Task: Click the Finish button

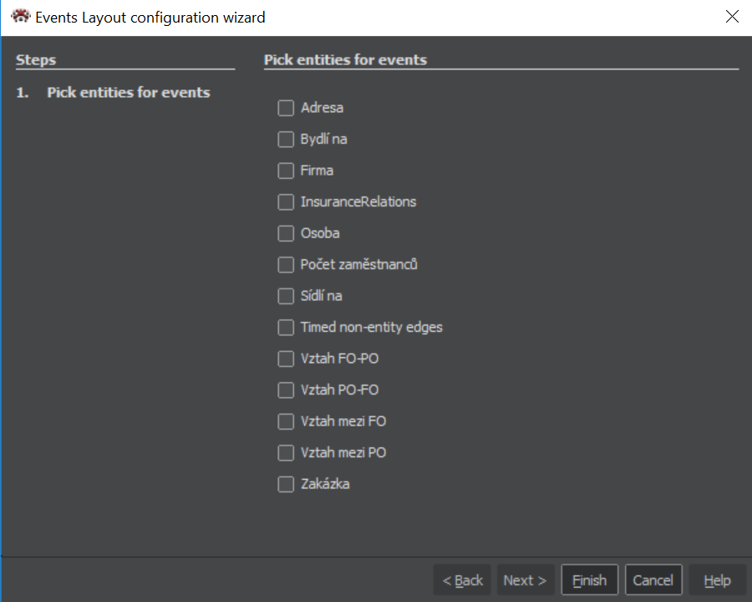Action: point(589,580)
